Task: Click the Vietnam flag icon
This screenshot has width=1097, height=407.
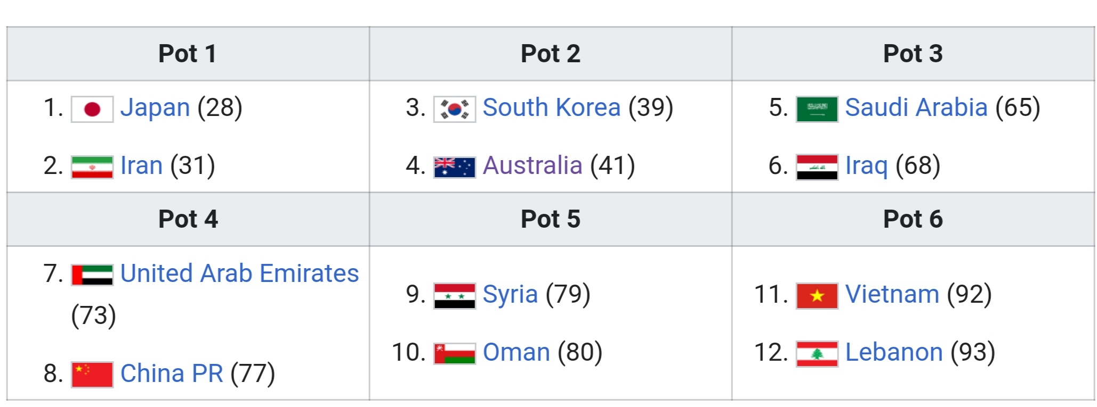Action: pyautogui.click(x=817, y=296)
